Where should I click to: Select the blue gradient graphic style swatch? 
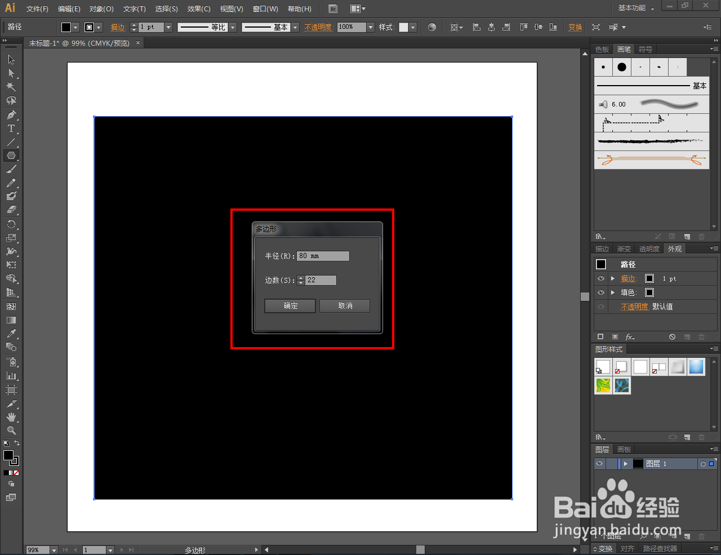[x=696, y=367]
